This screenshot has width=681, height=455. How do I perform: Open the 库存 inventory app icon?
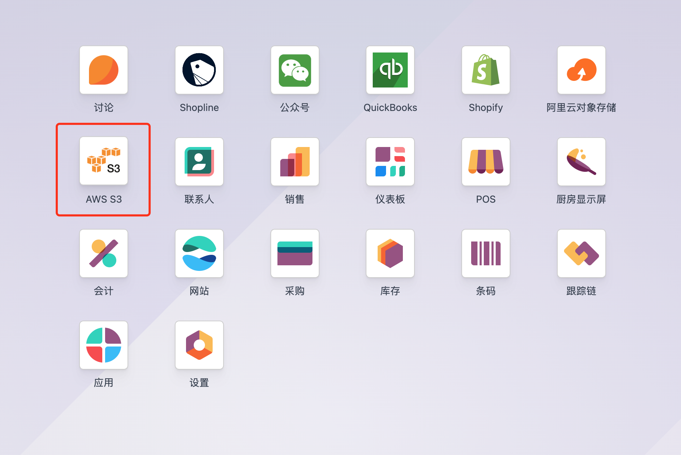[x=390, y=253]
